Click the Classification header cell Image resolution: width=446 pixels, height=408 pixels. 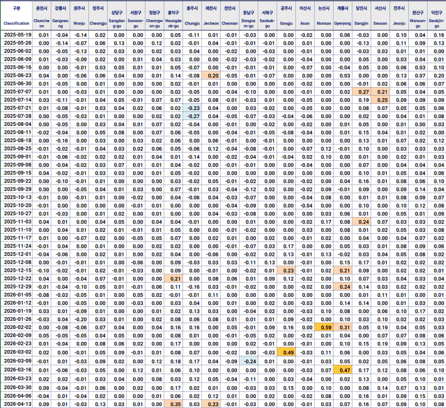coord(16,16)
